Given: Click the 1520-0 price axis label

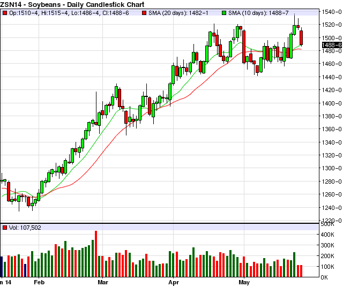Looking at the screenshot, I should (332, 25).
